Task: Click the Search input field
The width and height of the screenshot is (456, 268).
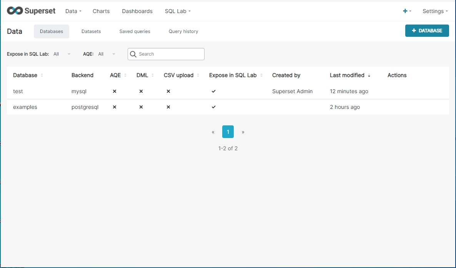Action: point(170,54)
